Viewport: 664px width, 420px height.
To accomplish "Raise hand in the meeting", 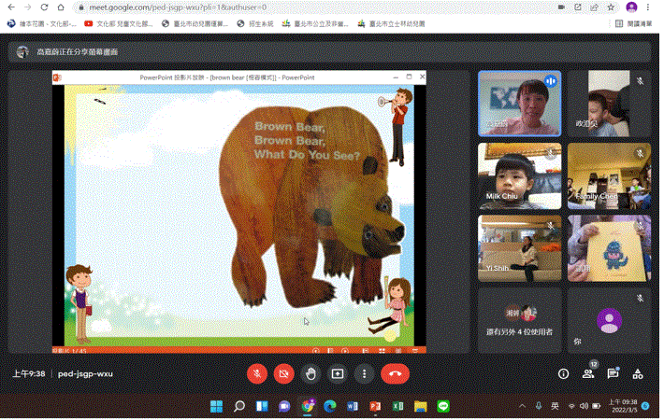I will click(x=311, y=373).
